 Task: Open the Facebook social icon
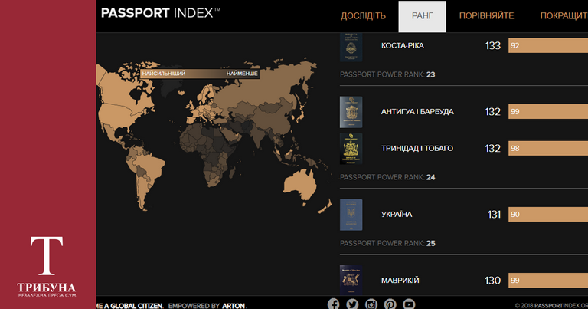(x=333, y=304)
